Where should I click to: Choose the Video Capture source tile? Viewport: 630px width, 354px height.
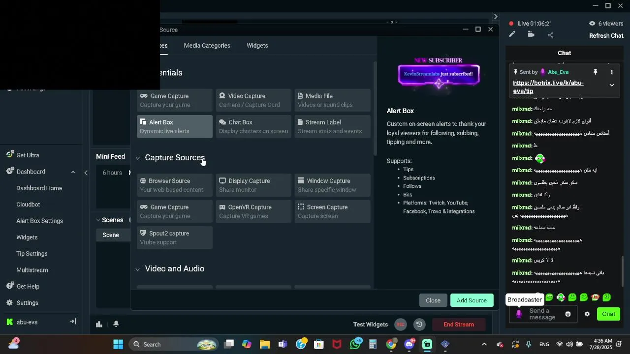tap(253, 100)
